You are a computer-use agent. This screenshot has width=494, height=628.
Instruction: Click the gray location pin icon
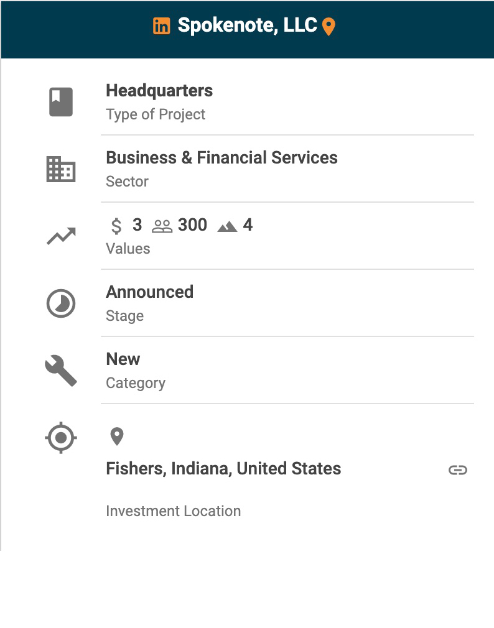click(x=116, y=436)
